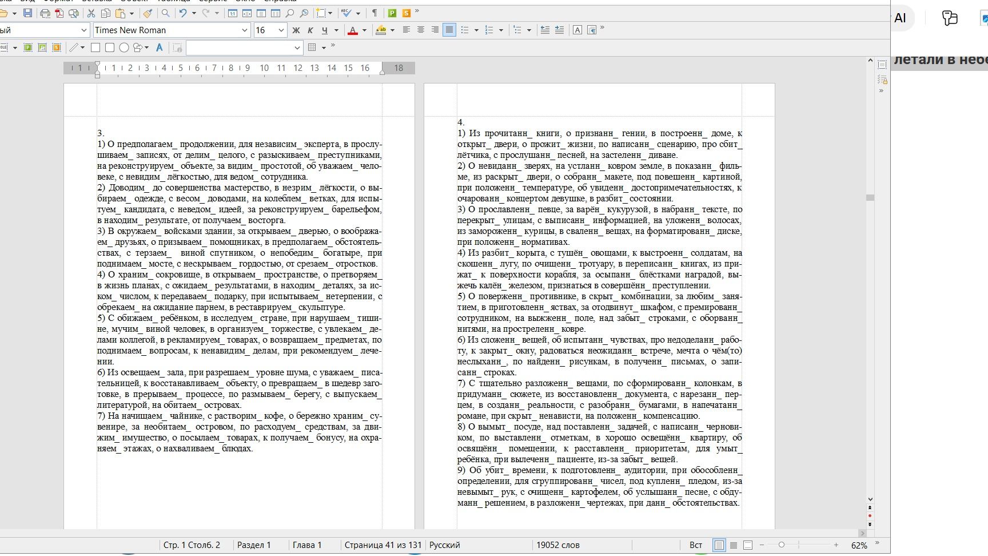Print the document using the printer icon
Screen dimensions: 988x556
[45, 13]
